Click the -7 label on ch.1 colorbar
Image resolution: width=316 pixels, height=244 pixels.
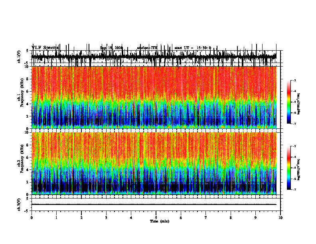pyautogui.click(x=294, y=124)
